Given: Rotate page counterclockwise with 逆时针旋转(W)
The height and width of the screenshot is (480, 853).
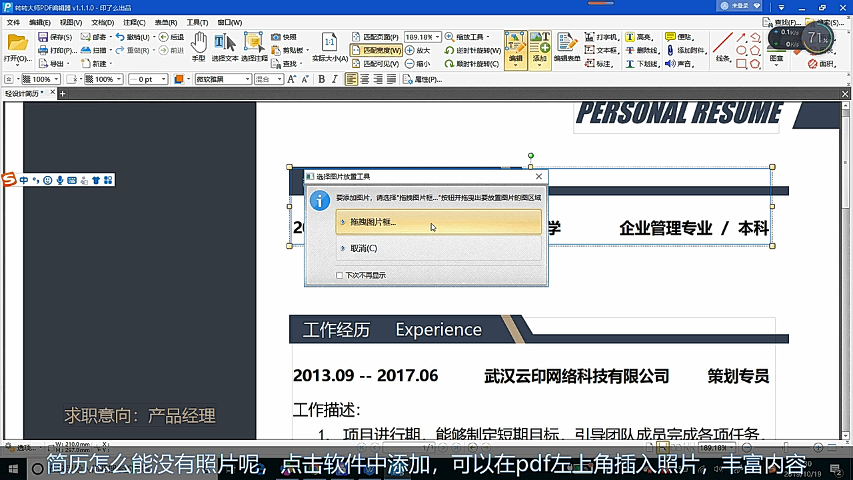Looking at the screenshot, I should click(472, 51).
